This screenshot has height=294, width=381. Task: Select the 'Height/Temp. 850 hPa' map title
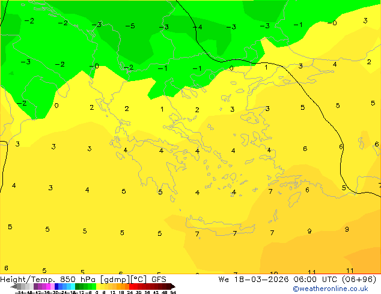pos(47,280)
